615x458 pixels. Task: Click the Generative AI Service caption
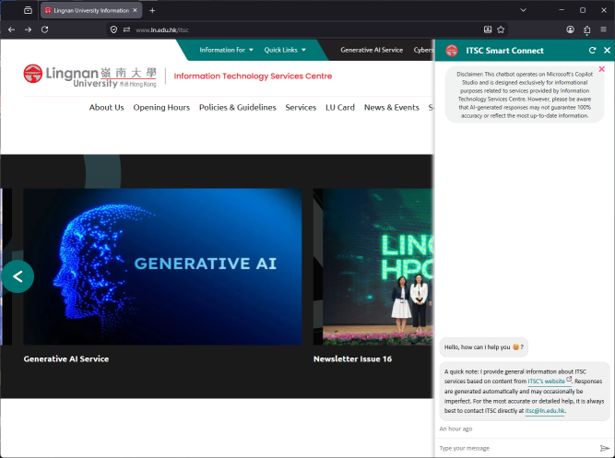click(x=66, y=358)
